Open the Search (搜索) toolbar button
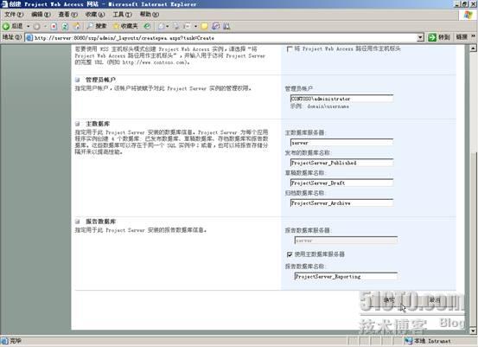 pos(97,26)
